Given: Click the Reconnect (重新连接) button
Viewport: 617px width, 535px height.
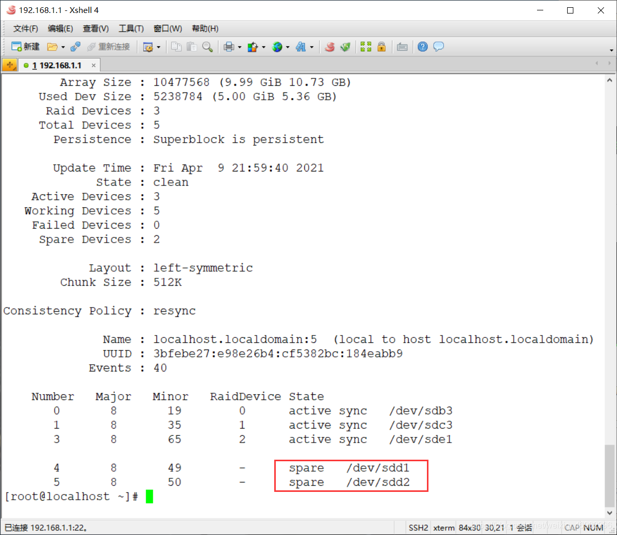Looking at the screenshot, I should pos(109,47).
